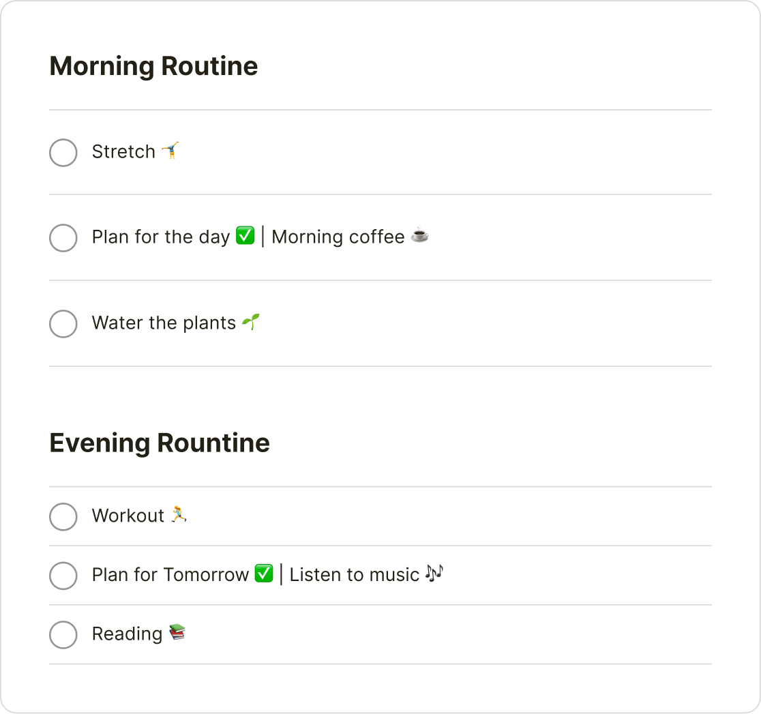Screen dimensions: 761x714
Task: Check off the Stretch task
Action: pos(63,153)
